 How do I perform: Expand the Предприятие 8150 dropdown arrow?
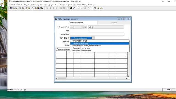(82, 27)
